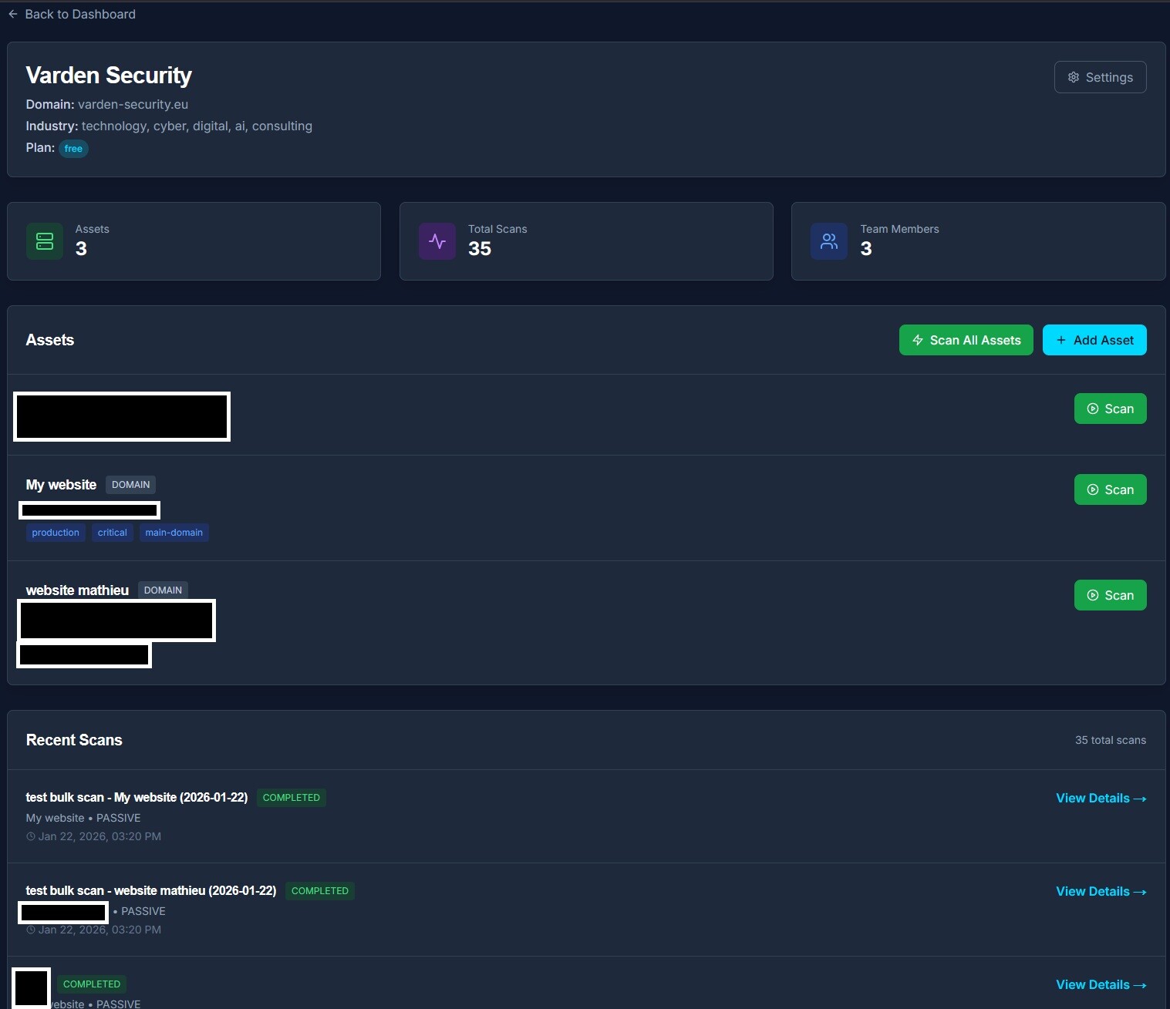
Task: Scan the website mathieu asset
Action: 1110,595
